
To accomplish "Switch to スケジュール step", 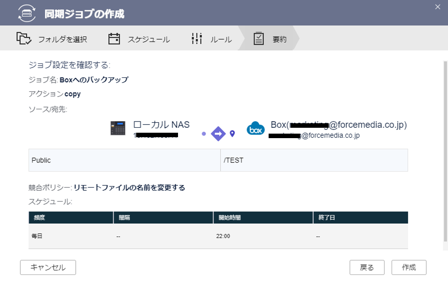I will click(148, 39).
